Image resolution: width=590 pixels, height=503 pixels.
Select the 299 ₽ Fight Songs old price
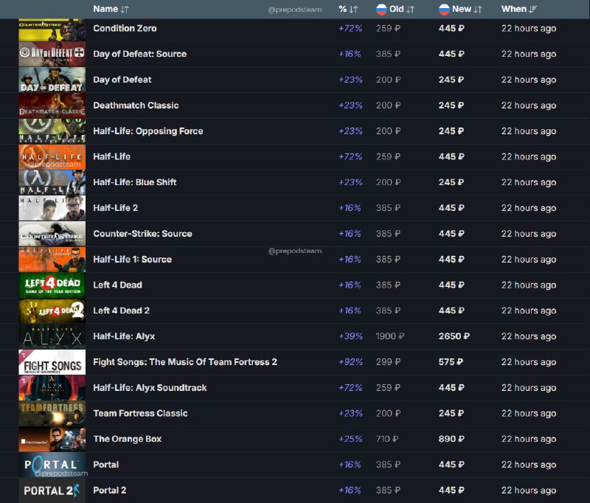point(388,362)
